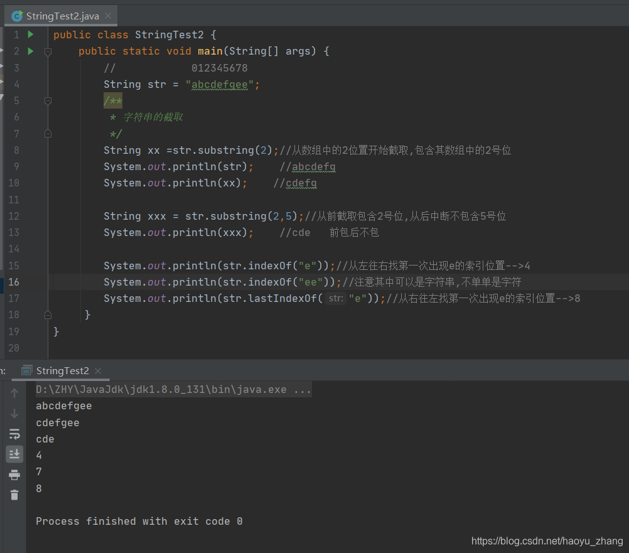Click the method end fold marker line 18
This screenshot has width=629, height=553.
coord(48,315)
